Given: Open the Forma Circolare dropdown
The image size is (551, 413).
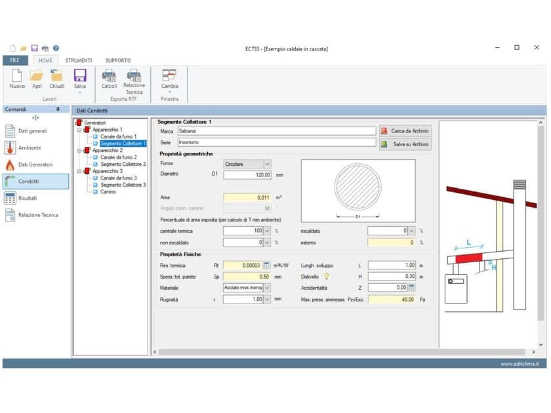Looking at the screenshot, I should [268, 164].
